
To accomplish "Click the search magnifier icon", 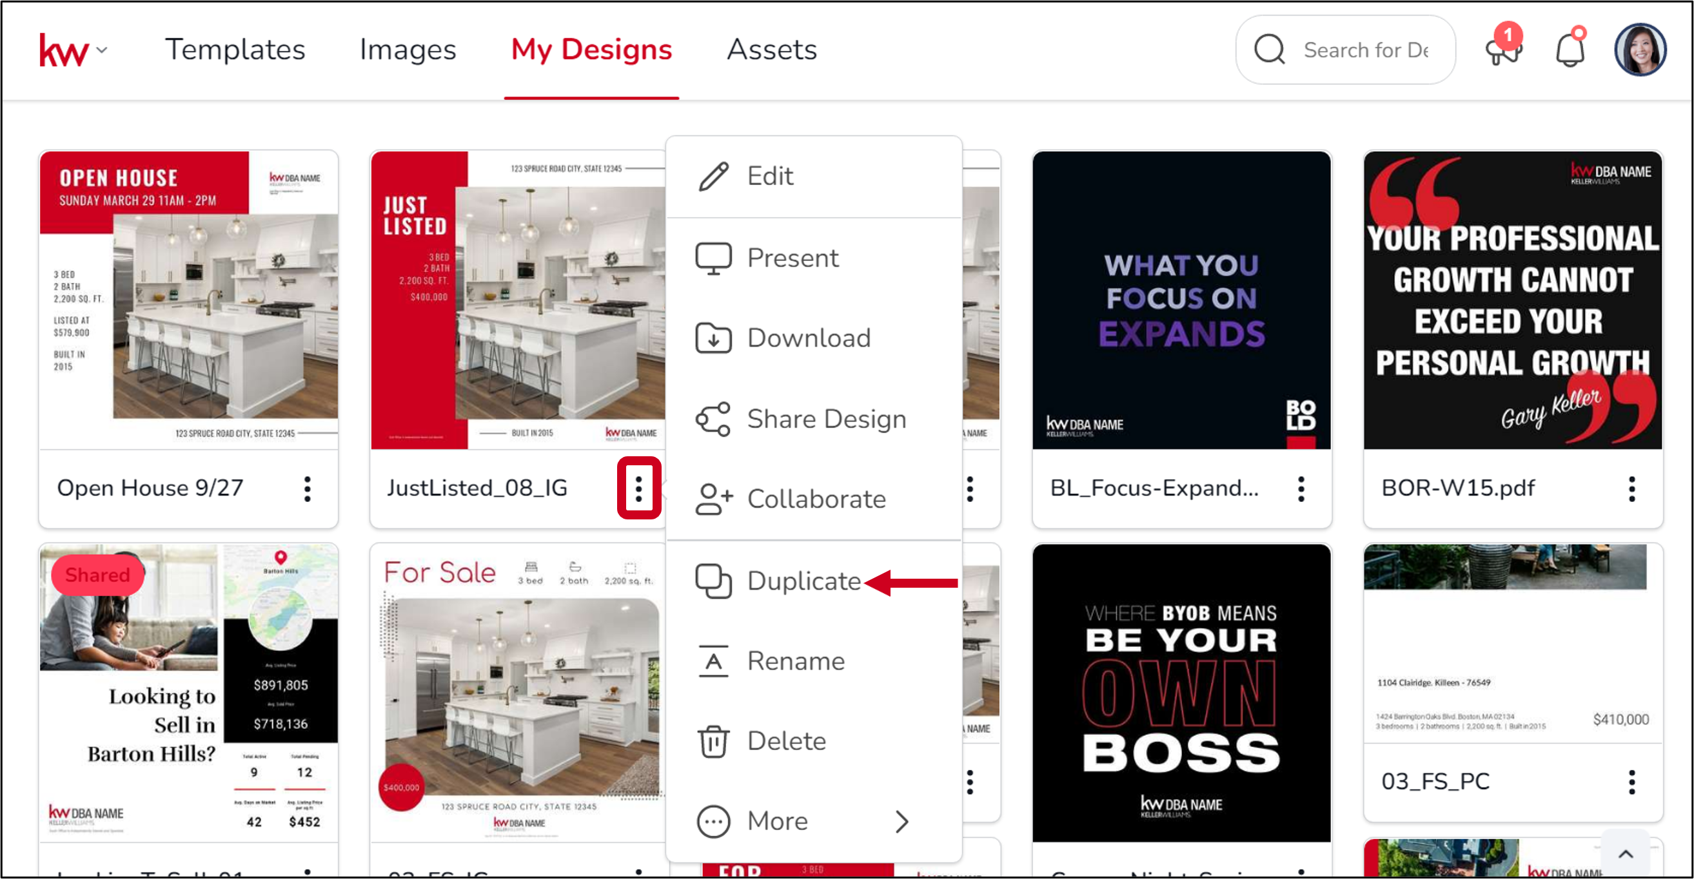I will pyautogui.click(x=1269, y=50).
